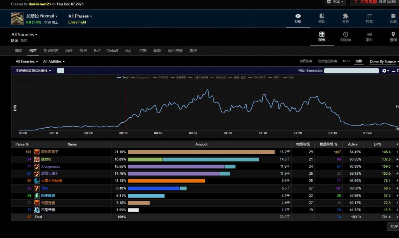Image resolution: width=399 pixels, height=238 pixels.
Task: Click the Filter Expression input field
Action: click(351, 71)
